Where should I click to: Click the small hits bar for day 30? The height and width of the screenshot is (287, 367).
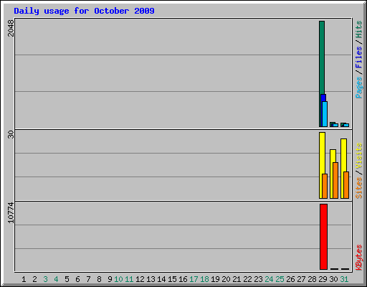tap(333, 124)
